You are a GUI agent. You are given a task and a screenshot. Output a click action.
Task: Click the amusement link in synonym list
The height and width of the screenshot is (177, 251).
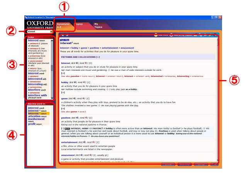coord(127,48)
